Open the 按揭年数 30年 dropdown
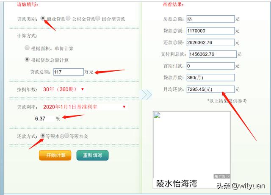 pyautogui.click(x=64, y=89)
